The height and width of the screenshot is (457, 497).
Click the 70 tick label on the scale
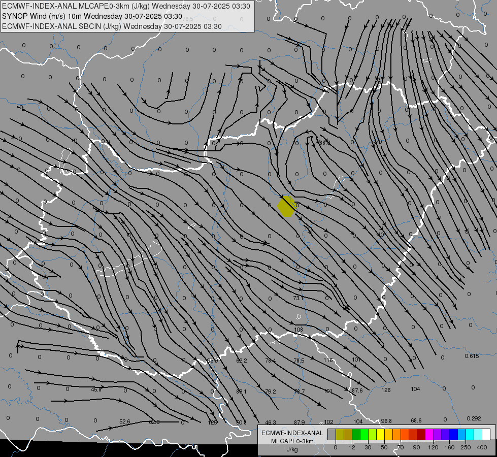pyautogui.click(x=401, y=447)
